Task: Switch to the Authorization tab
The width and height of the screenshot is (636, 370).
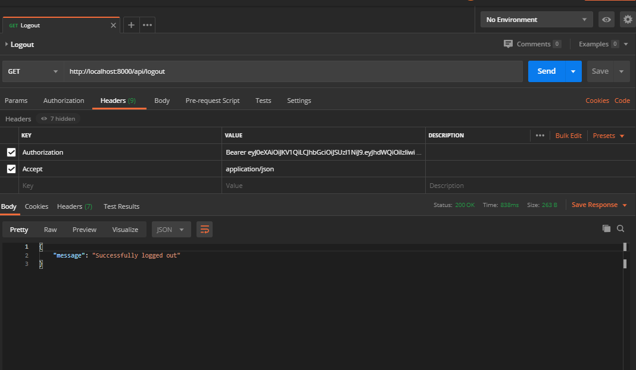Action: (x=64, y=101)
